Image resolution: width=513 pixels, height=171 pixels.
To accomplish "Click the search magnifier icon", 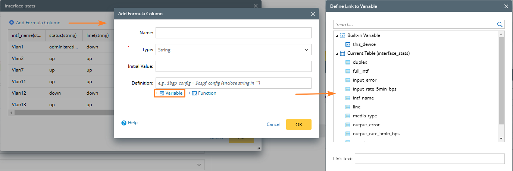I will click(500, 25).
